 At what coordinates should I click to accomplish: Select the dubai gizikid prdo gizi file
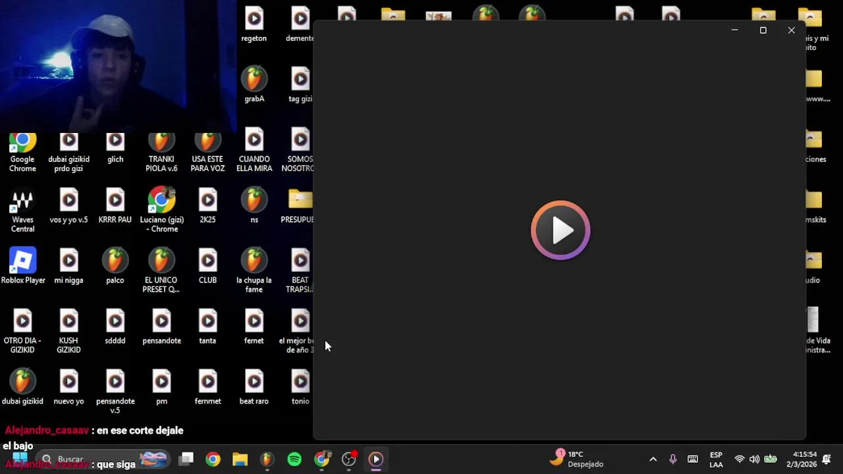point(68,153)
